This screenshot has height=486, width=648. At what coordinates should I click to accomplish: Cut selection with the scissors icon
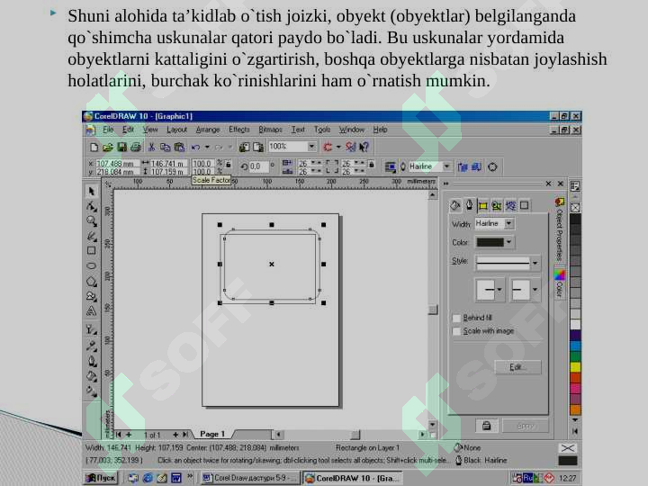(x=152, y=147)
